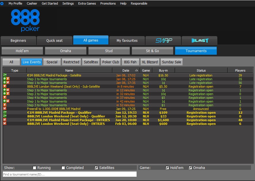Tick the Completed tournaments checkbox
The width and height of the screenshot is (255, 181).
(x=63, y=168)
